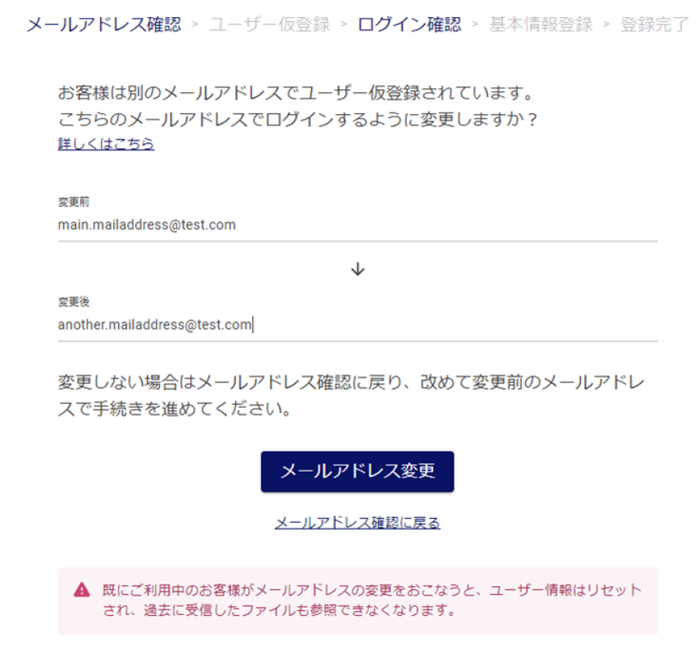Click chevron separator after ログイン確認
The image size is (698, 653).
(x=475, y=24)
